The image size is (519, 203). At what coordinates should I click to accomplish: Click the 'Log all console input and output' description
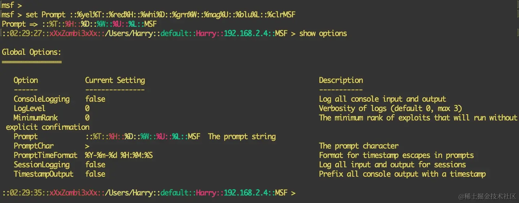coord(382,99)
